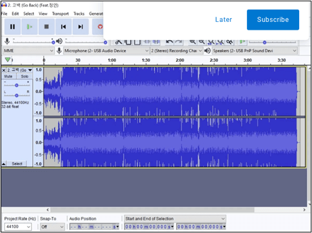The image size is (312, 233).
Task: Click the selection end time field
Action: (x=201, y=227)
